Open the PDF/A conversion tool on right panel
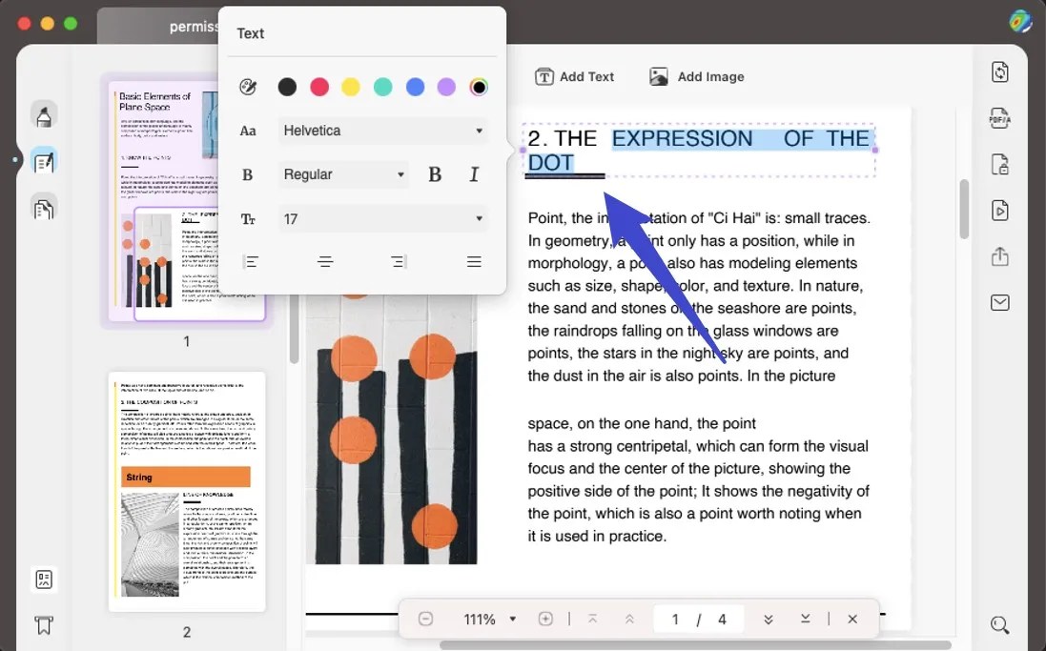Viewport: 1046px width, 651px height. [x=999, y=117]
